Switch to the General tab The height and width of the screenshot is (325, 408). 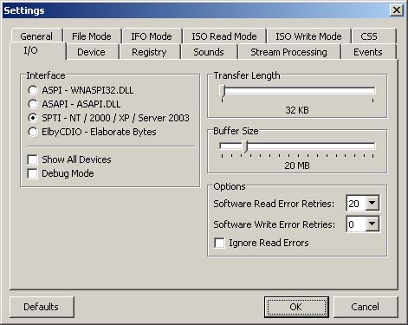(36, 36)
